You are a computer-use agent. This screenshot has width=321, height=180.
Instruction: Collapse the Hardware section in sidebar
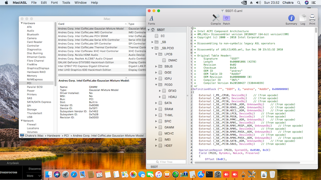pos(22,23)
